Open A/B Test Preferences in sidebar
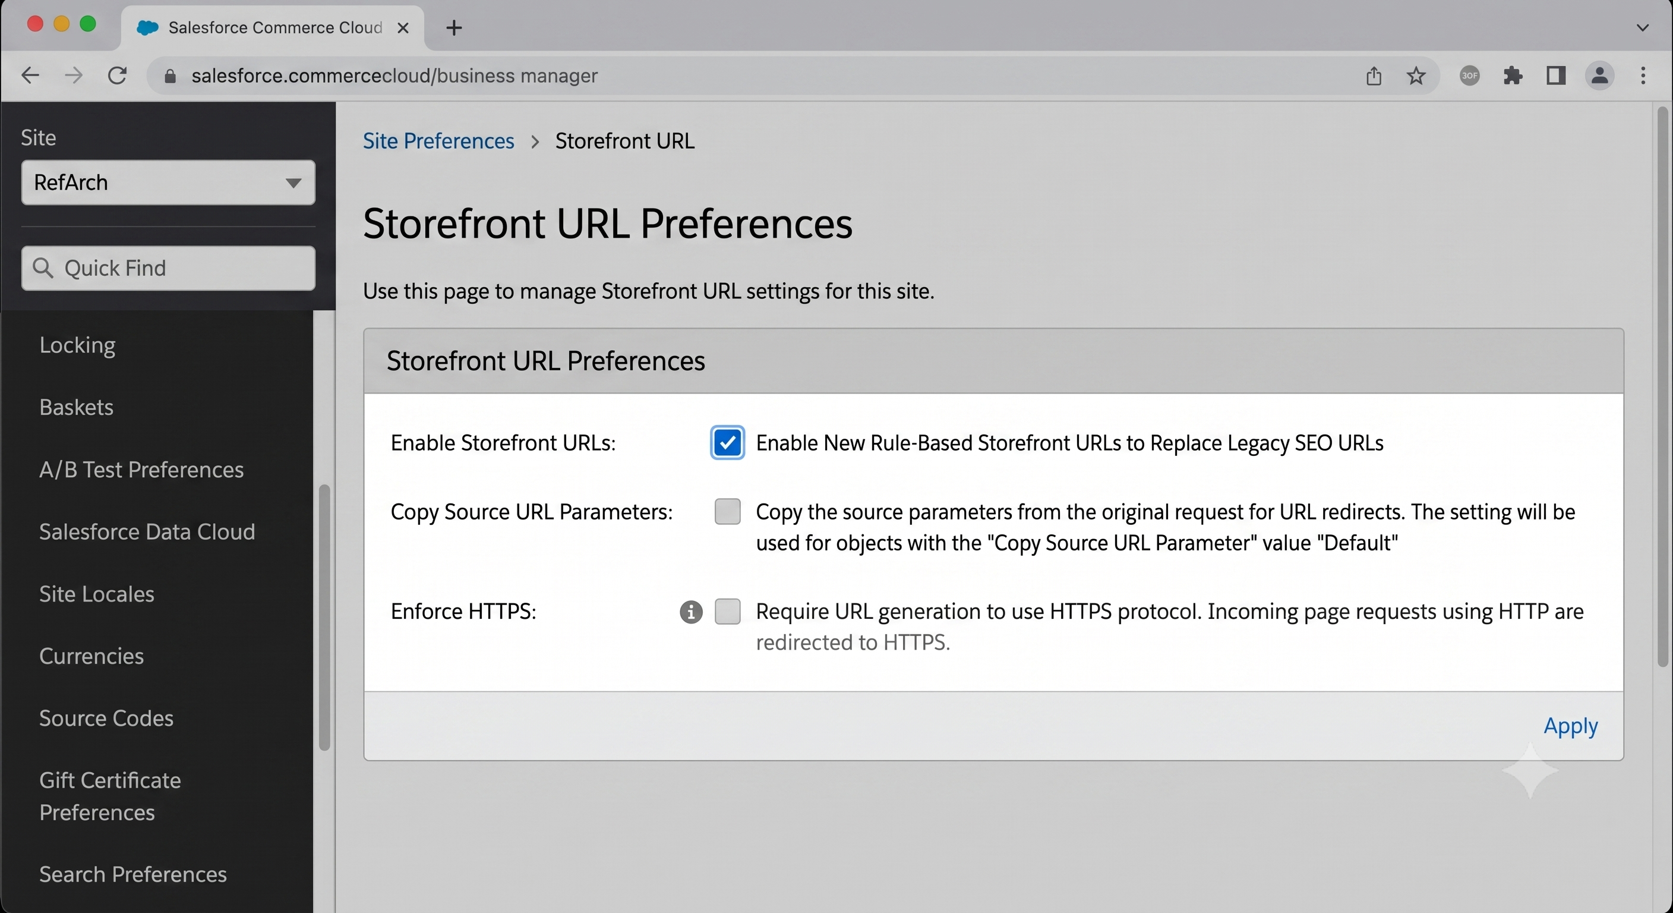Screen dimensions: 1673x913 [x=141, y=470]
